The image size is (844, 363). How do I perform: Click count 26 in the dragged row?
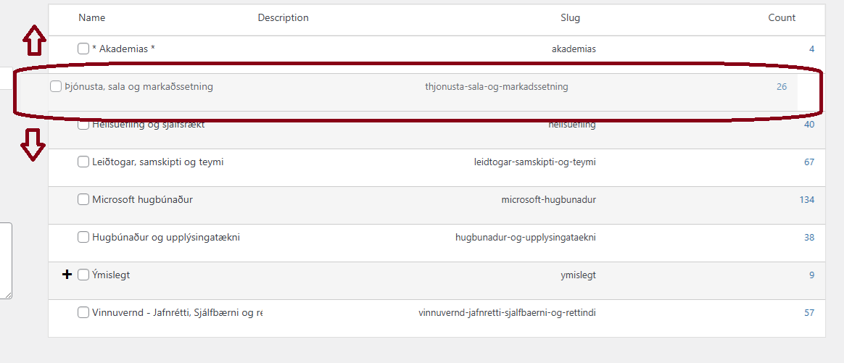tap(781, 86)
